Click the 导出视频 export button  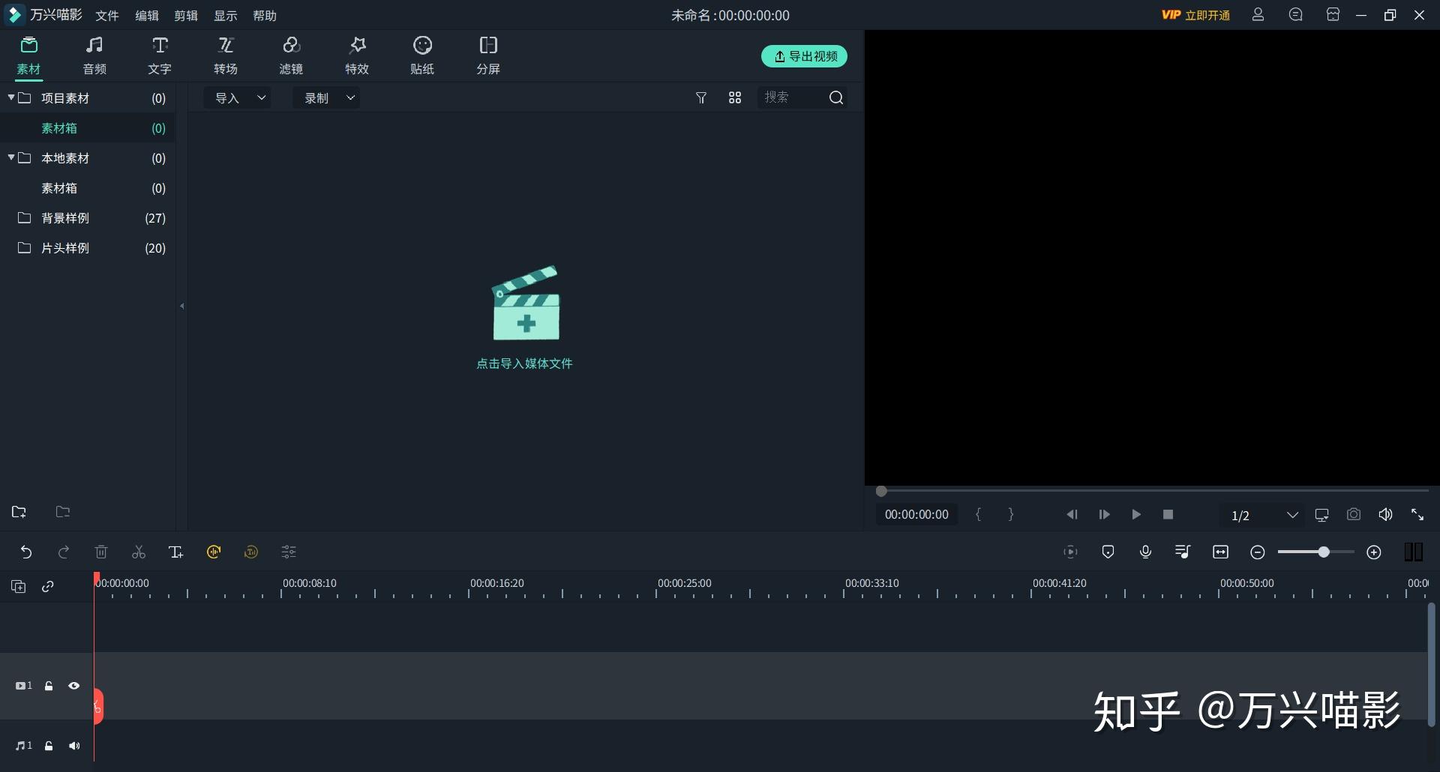tap(804, 56)
